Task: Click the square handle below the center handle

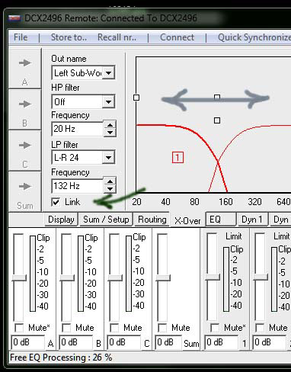Action: tap(217, 120)
